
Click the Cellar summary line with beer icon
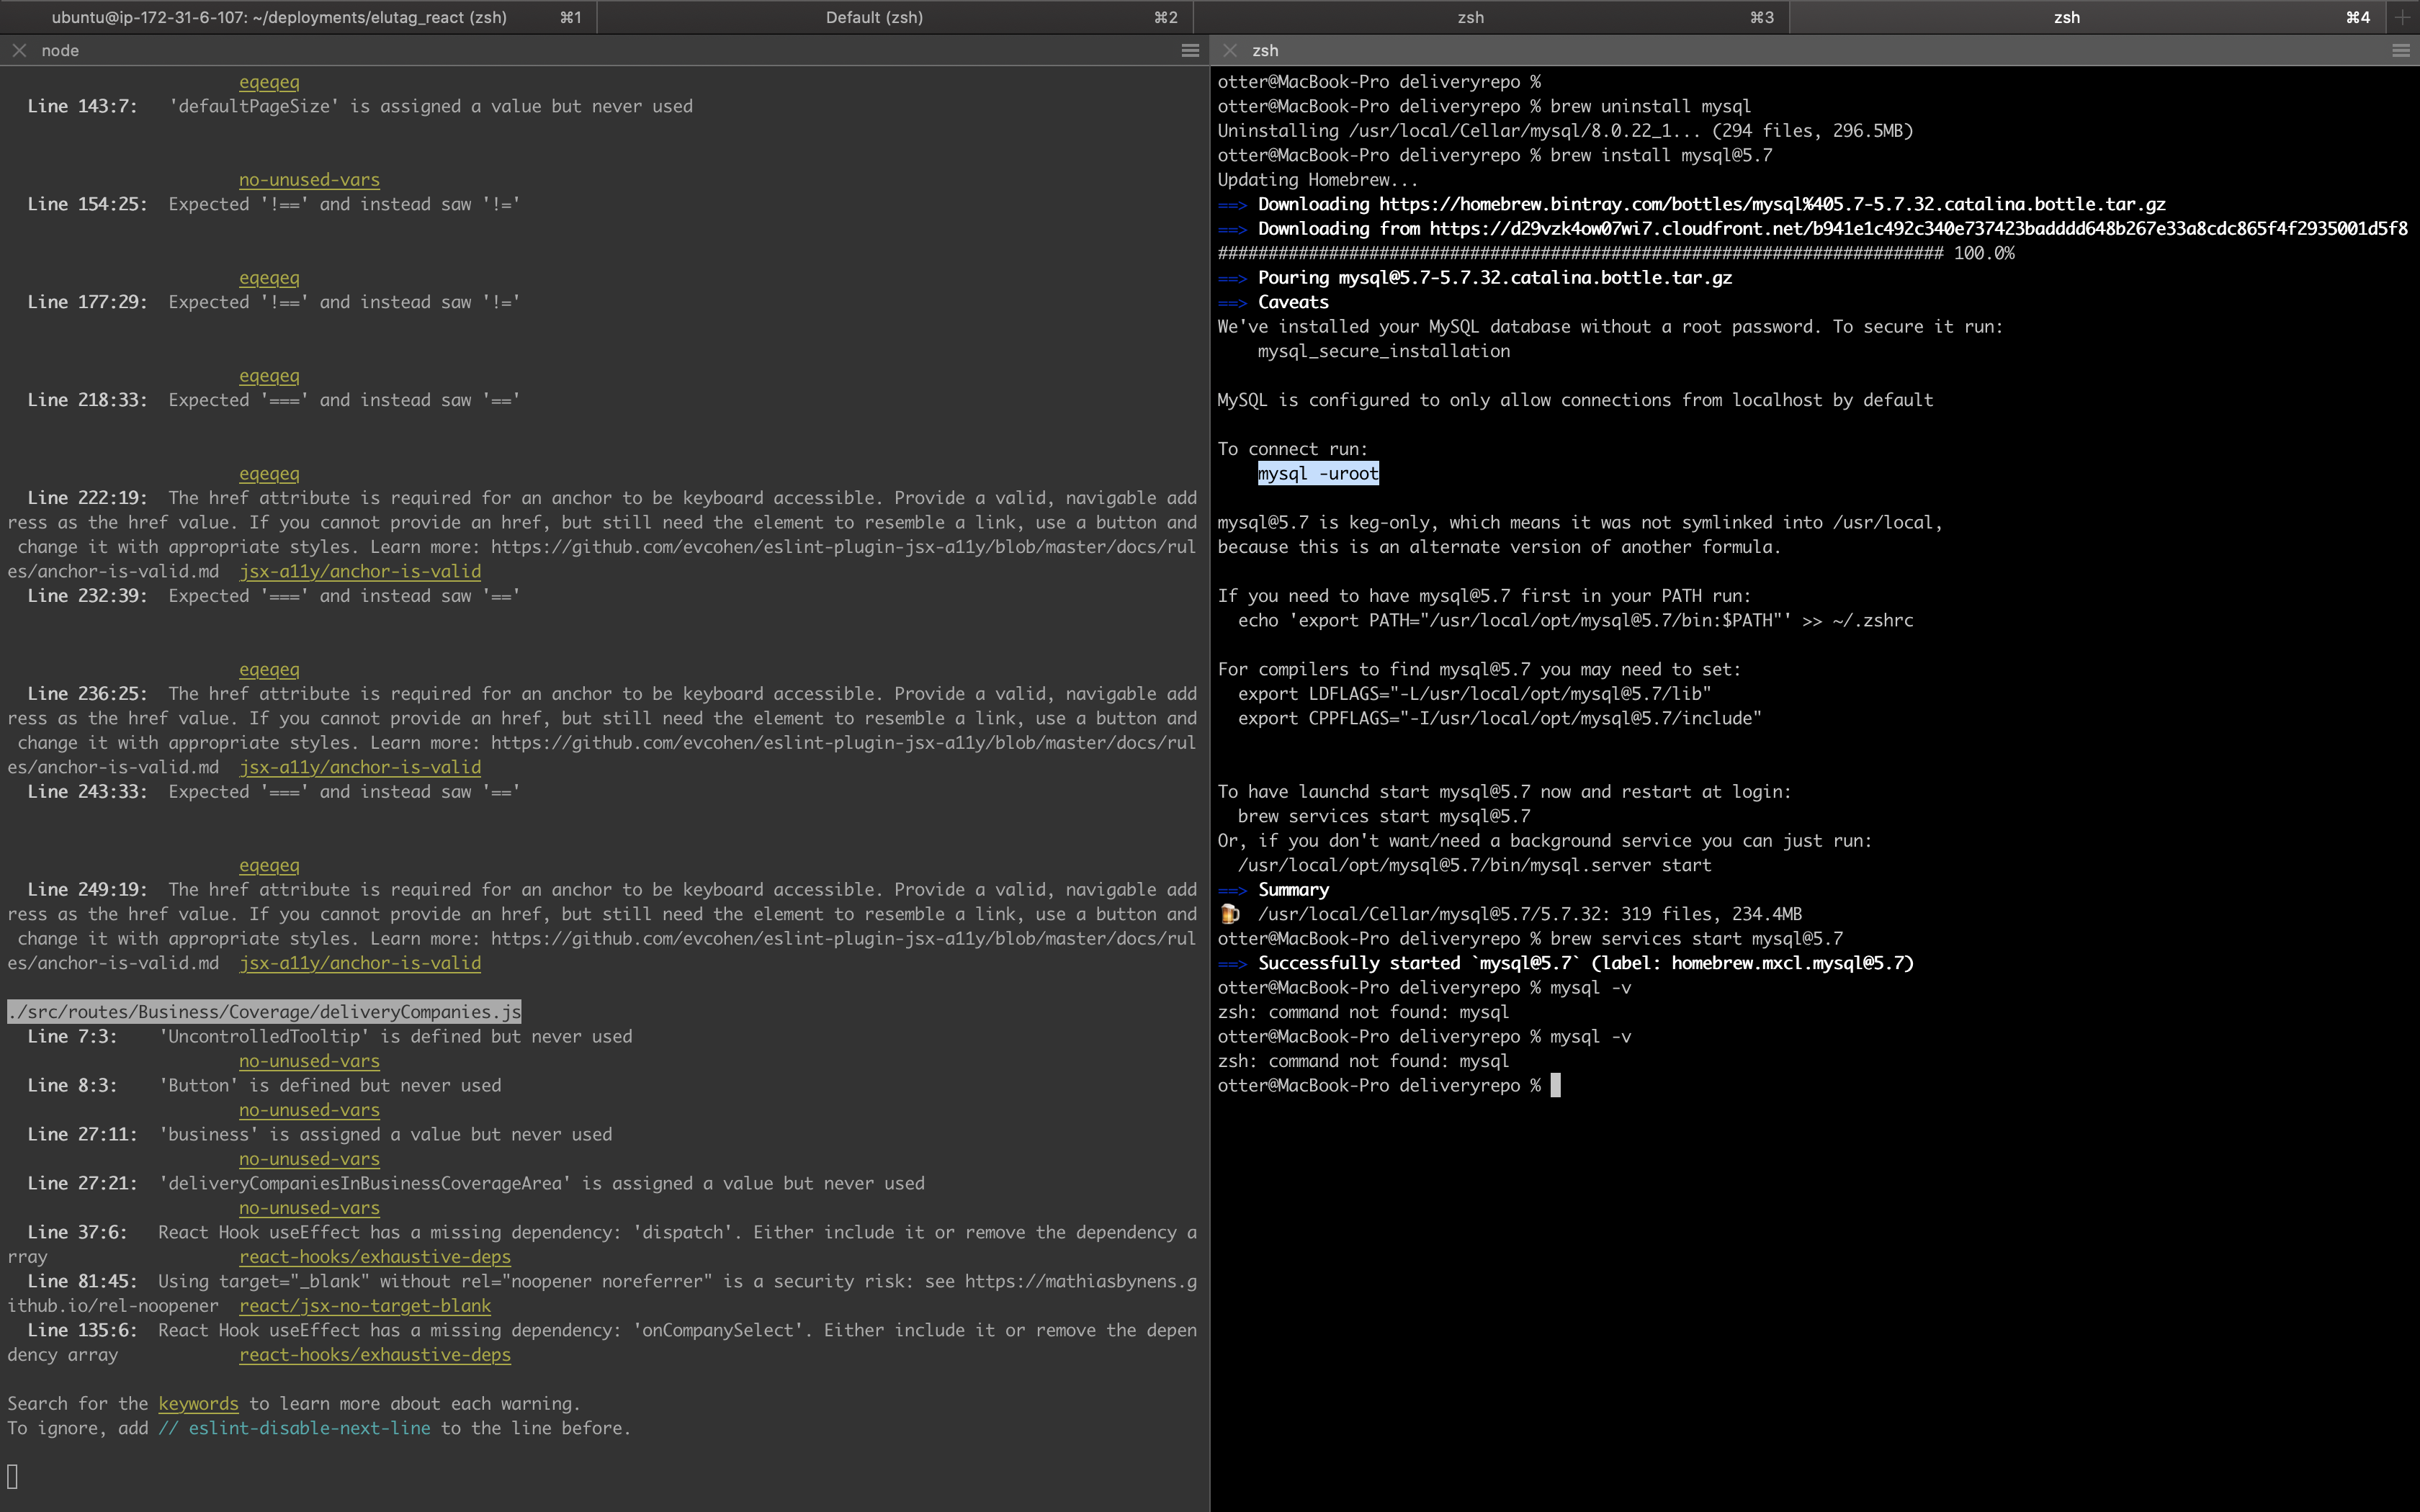(x=1510, y=915)
